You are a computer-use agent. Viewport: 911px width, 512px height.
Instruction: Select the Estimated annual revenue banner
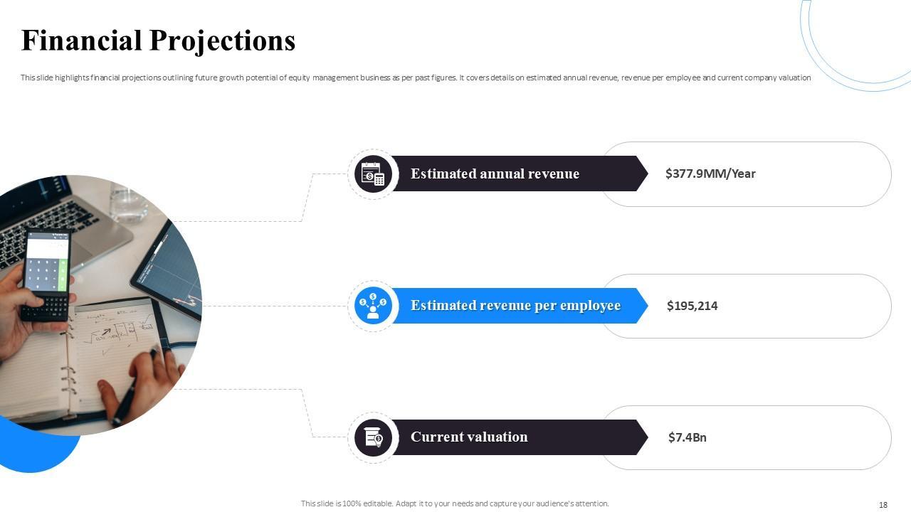512,174
